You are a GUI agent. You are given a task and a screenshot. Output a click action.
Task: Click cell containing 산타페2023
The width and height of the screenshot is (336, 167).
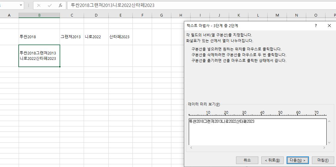pos(121,37)
